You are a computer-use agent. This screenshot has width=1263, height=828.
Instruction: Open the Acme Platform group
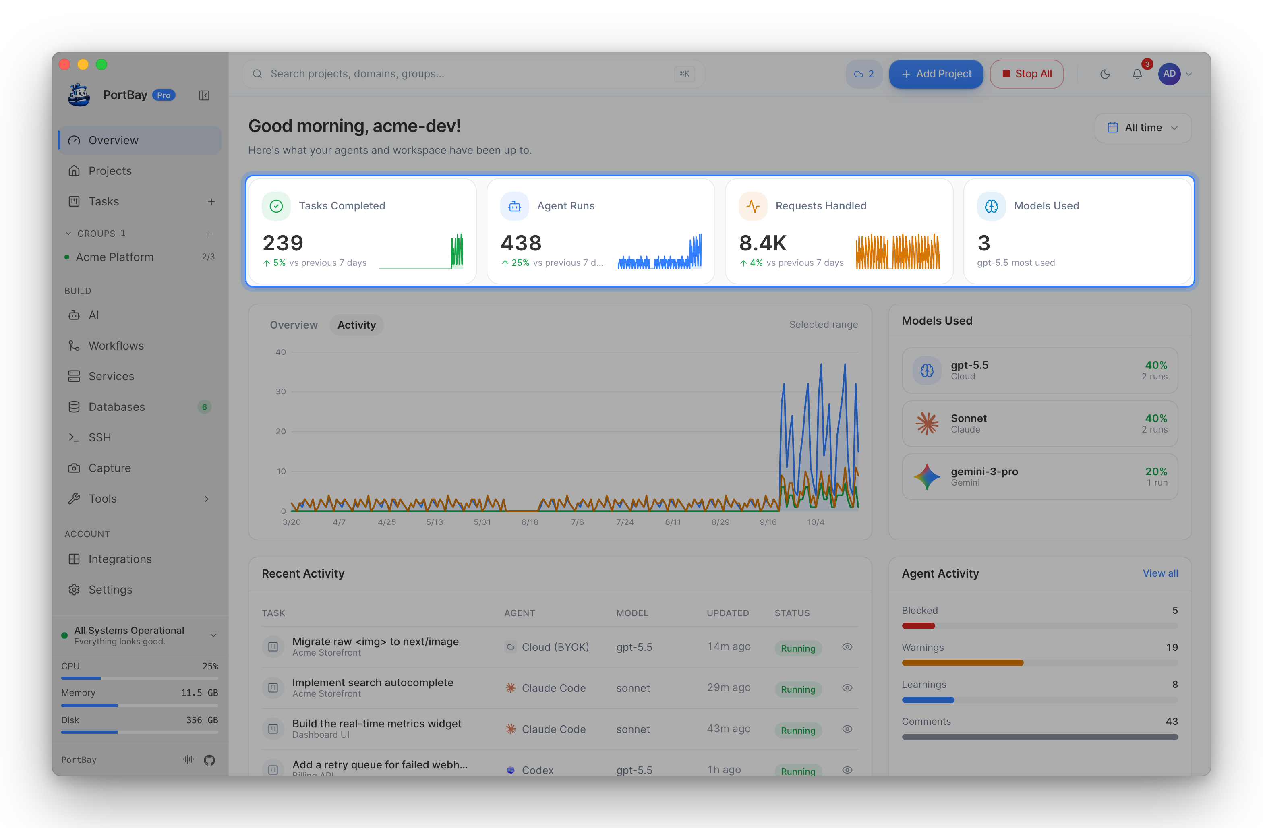140,257
